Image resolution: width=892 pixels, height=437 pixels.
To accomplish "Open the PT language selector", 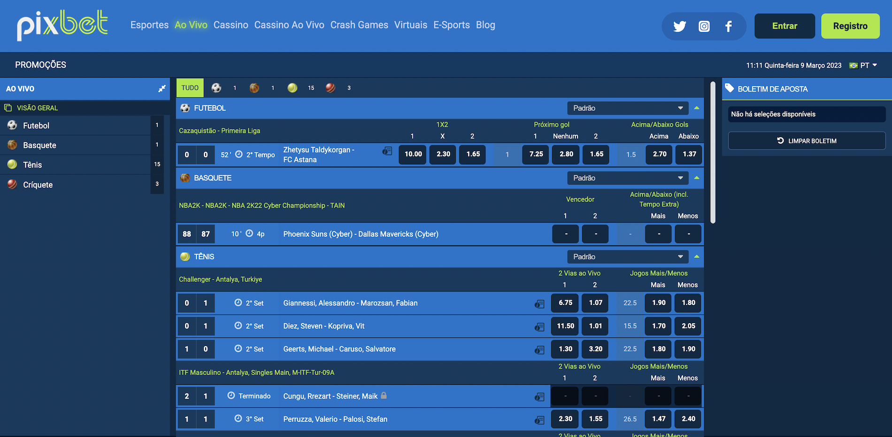I will click(864, 65).
